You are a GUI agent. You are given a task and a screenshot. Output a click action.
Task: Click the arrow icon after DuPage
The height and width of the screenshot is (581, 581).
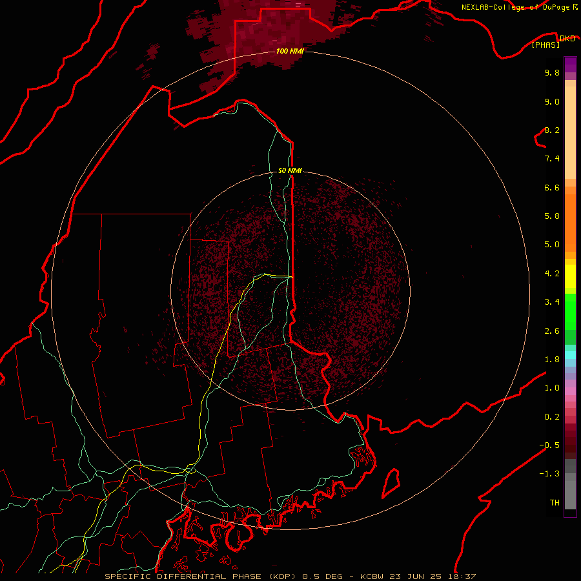(x=575, y=6)
